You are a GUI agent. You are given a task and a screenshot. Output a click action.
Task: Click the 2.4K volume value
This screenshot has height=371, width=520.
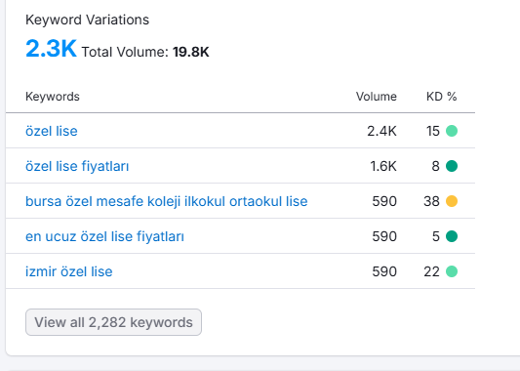click(x=381, y=131)
